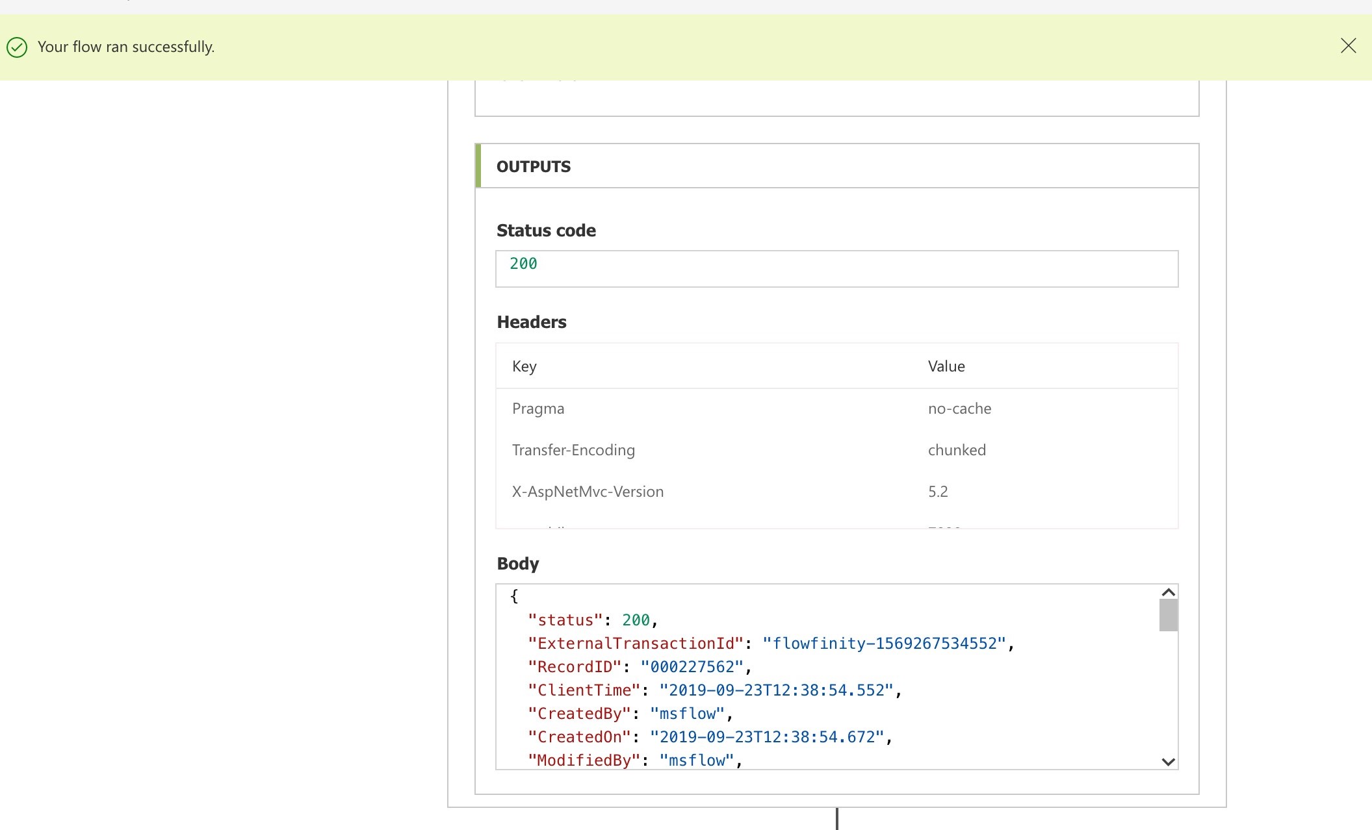Select the no-cache header value
1372x830 pixels.
click(959, 409)
